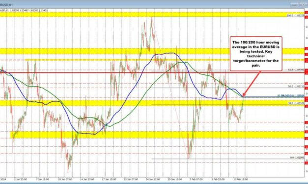Click the 2 Jan 23:00 time label
Screen dimensions: 308x184
tap(21, 179)
